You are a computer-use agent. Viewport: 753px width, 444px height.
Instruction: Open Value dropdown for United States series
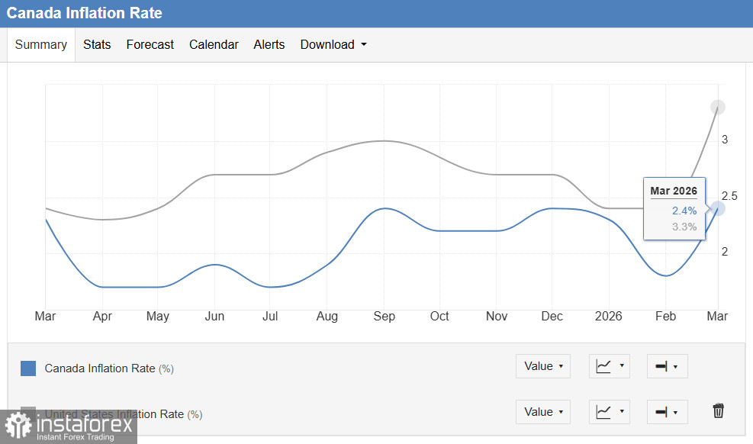pos(543,412)
